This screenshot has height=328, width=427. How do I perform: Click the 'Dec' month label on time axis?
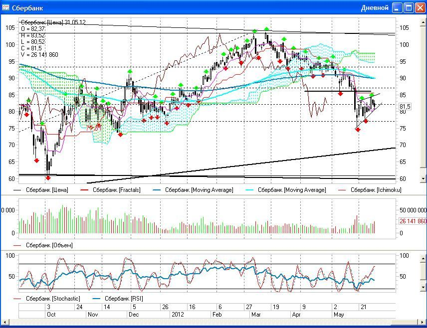pyautogui.click(x=134, y=315)
